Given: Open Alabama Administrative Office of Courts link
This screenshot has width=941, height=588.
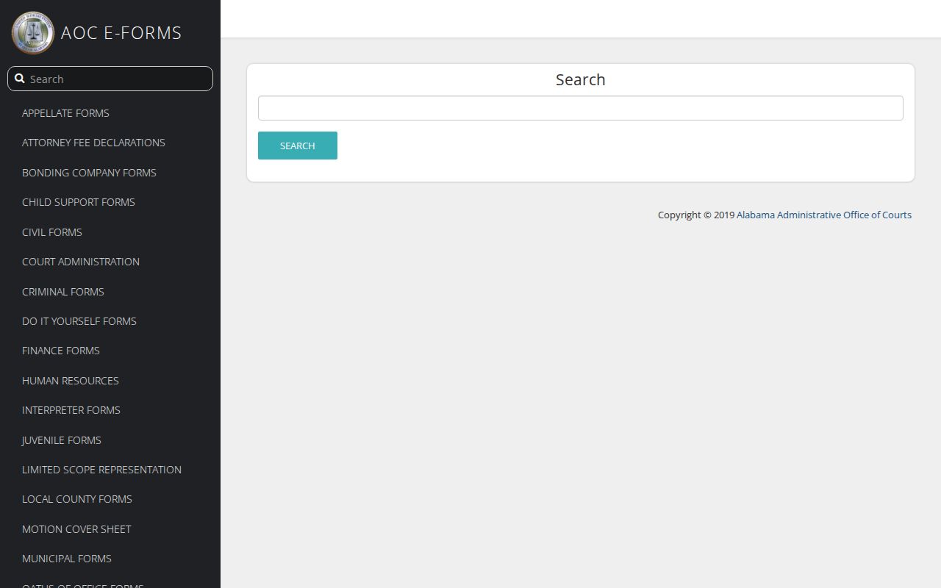Looking at the screenshot, I should pyautogui.click(x=824, y=215).
